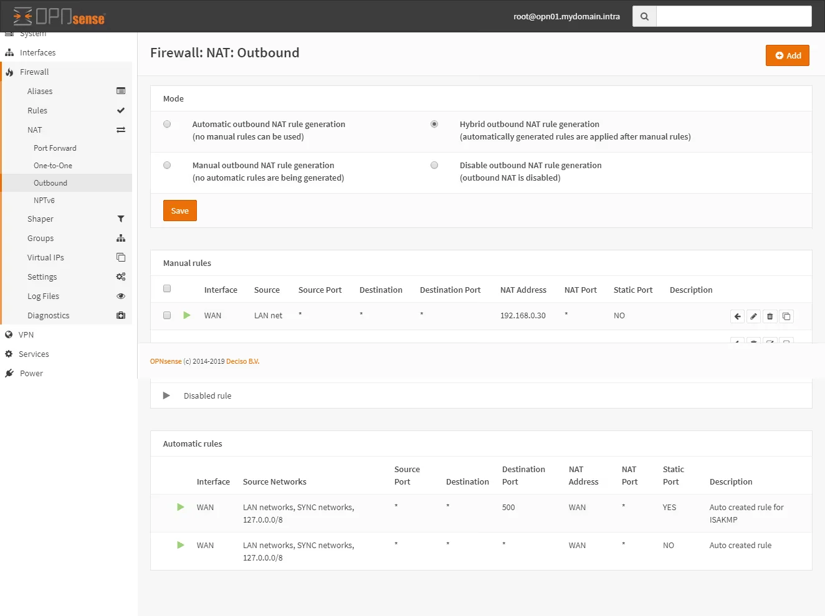
Task: Click the move arrow icon for WAN rule
Action: point(737,316)
